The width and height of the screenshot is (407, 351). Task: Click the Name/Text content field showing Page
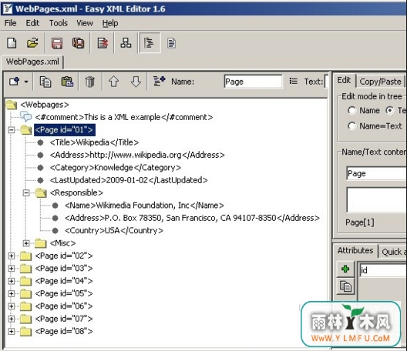[x=376, y=173]
